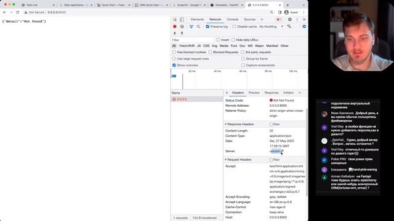394x221 pixels.
Task: Open the Guest profile menu
Action: click(291, 12)
